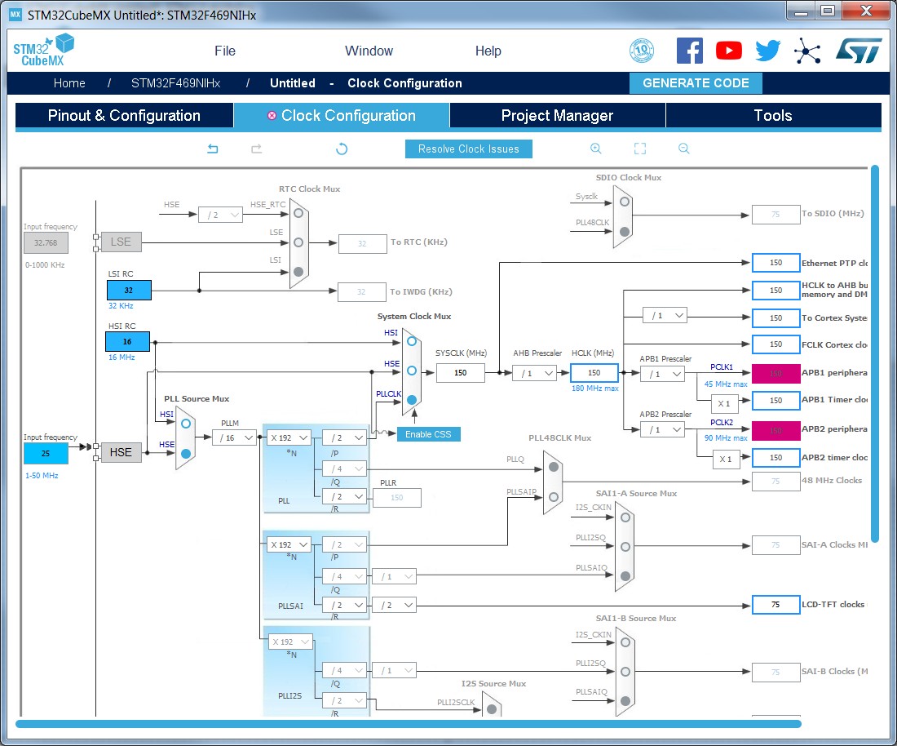Click the HCLK (MHz) value field
This screenshot has height=746, width=897.
click(594, 373)
